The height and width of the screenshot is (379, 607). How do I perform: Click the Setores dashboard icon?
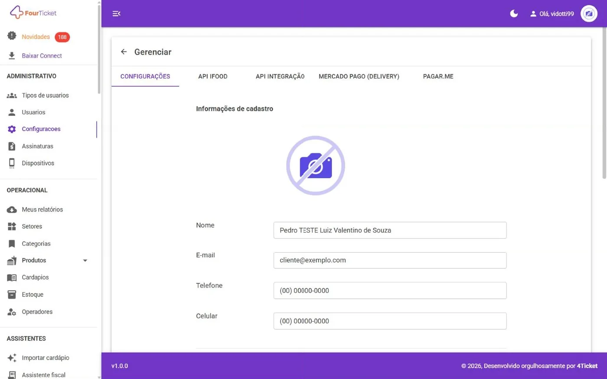pos(12,226)
